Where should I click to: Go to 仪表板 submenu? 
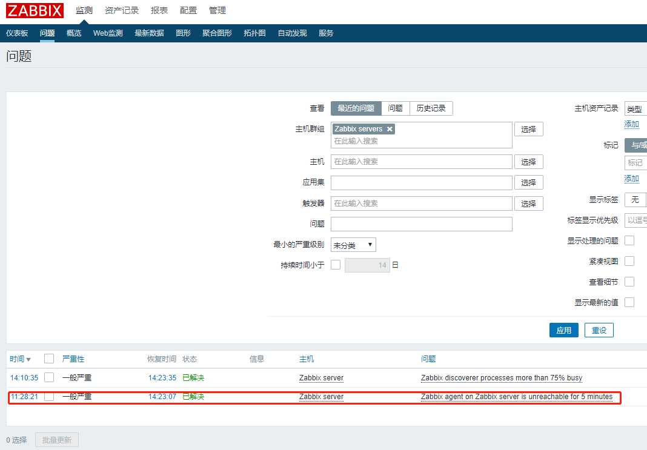click(17, 33)
